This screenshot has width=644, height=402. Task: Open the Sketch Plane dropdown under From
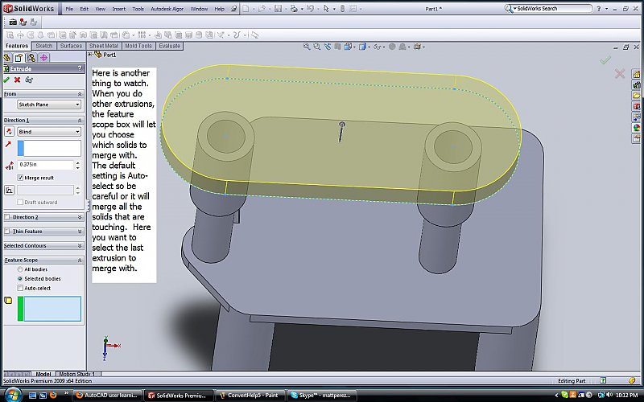point(49,105)
